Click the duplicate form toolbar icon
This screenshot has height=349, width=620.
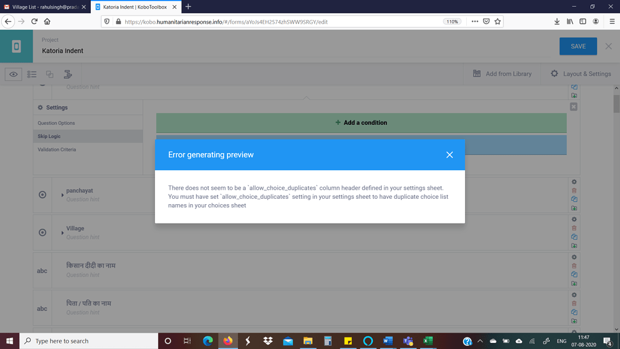tap(50, 74)
